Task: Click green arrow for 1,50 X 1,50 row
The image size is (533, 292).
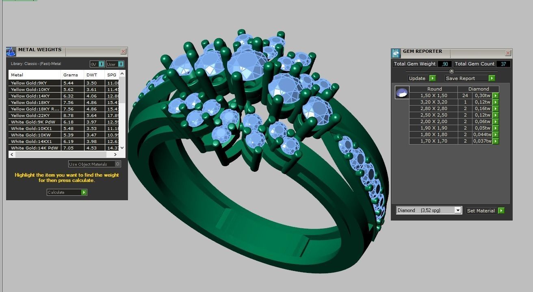Action: (x=495, y=96)
